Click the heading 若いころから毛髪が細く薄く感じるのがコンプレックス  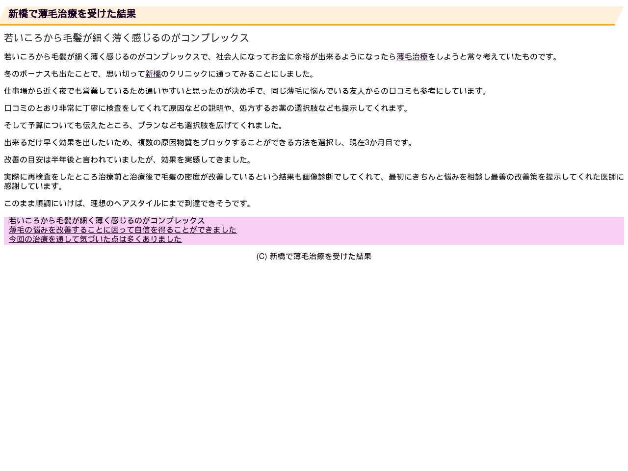point(127,38)
